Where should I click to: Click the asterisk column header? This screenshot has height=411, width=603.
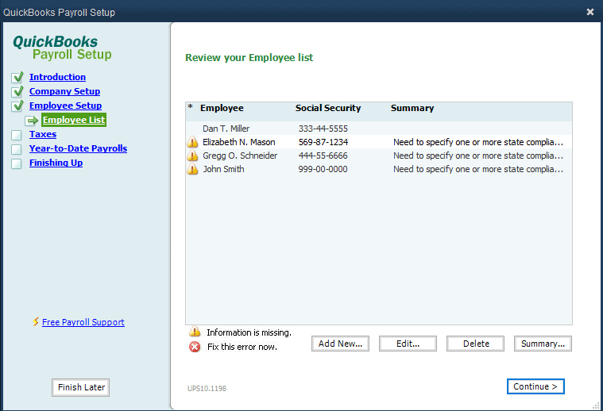(x=191, y=107)
